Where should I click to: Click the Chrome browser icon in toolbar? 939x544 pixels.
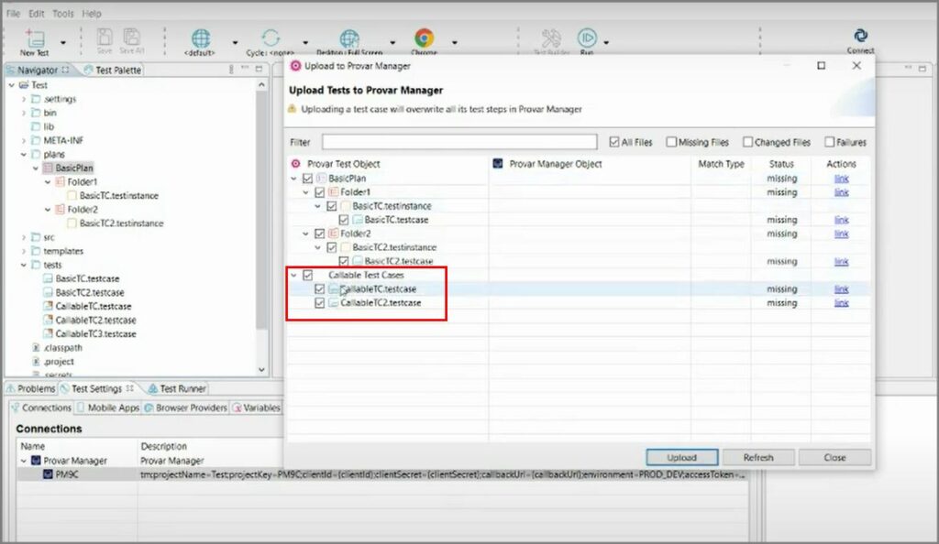(424, 38)
